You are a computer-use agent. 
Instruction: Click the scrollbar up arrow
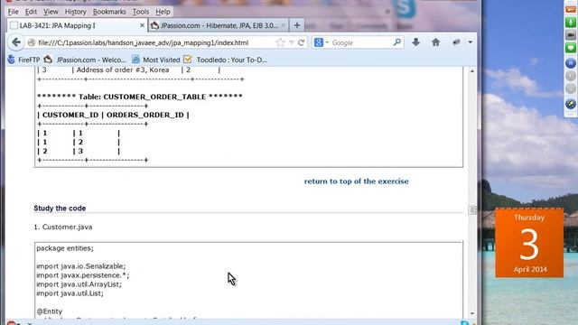(x=472, y=70)
